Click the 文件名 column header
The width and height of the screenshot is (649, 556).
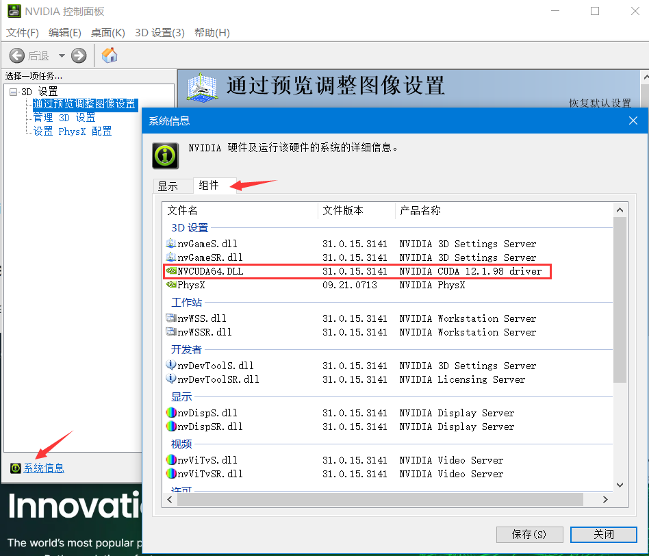240,210
